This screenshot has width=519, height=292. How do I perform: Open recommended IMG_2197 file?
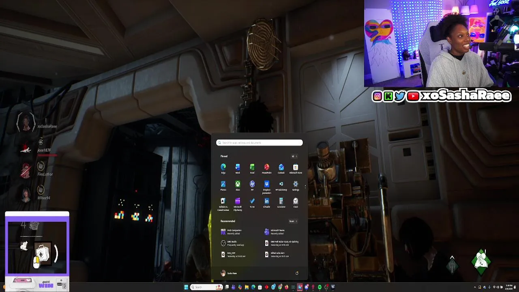(233, 255)
